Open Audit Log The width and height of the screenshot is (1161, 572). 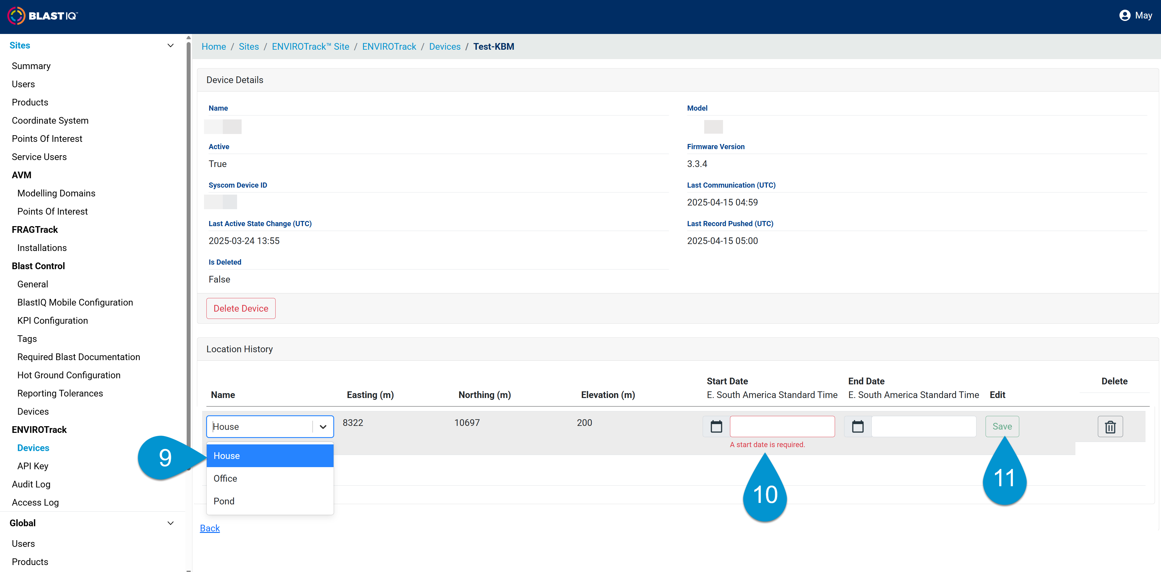31,484
